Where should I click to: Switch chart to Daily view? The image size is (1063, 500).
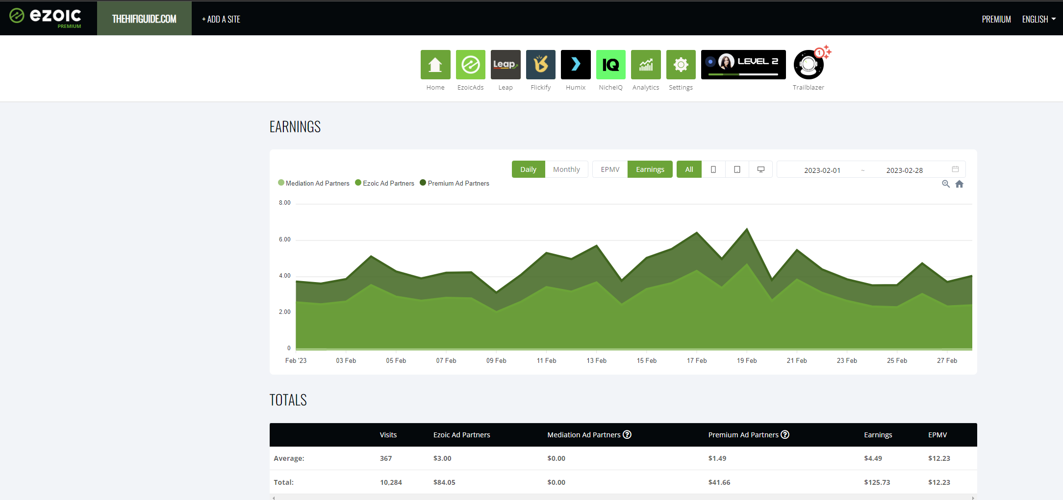tap(528, 169)
